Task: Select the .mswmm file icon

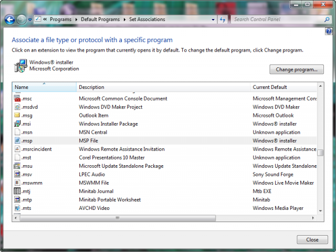Action: tap(17, 183)
